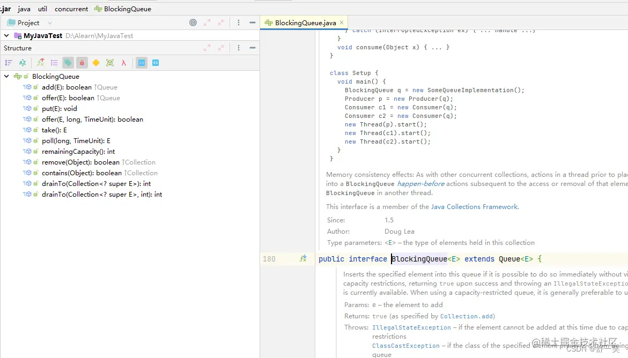This screenshot has width=628, height=358.
Task: Toggle the blue navigate-from-source icon
Action: coord(156,63)
